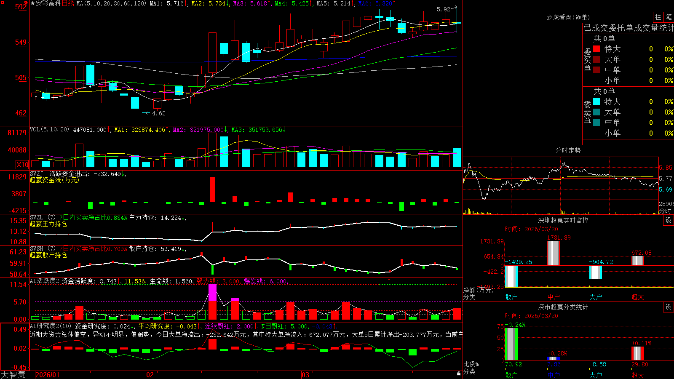Click the red 超大 bar showing 29.80 percent

[x=638, y=353]
